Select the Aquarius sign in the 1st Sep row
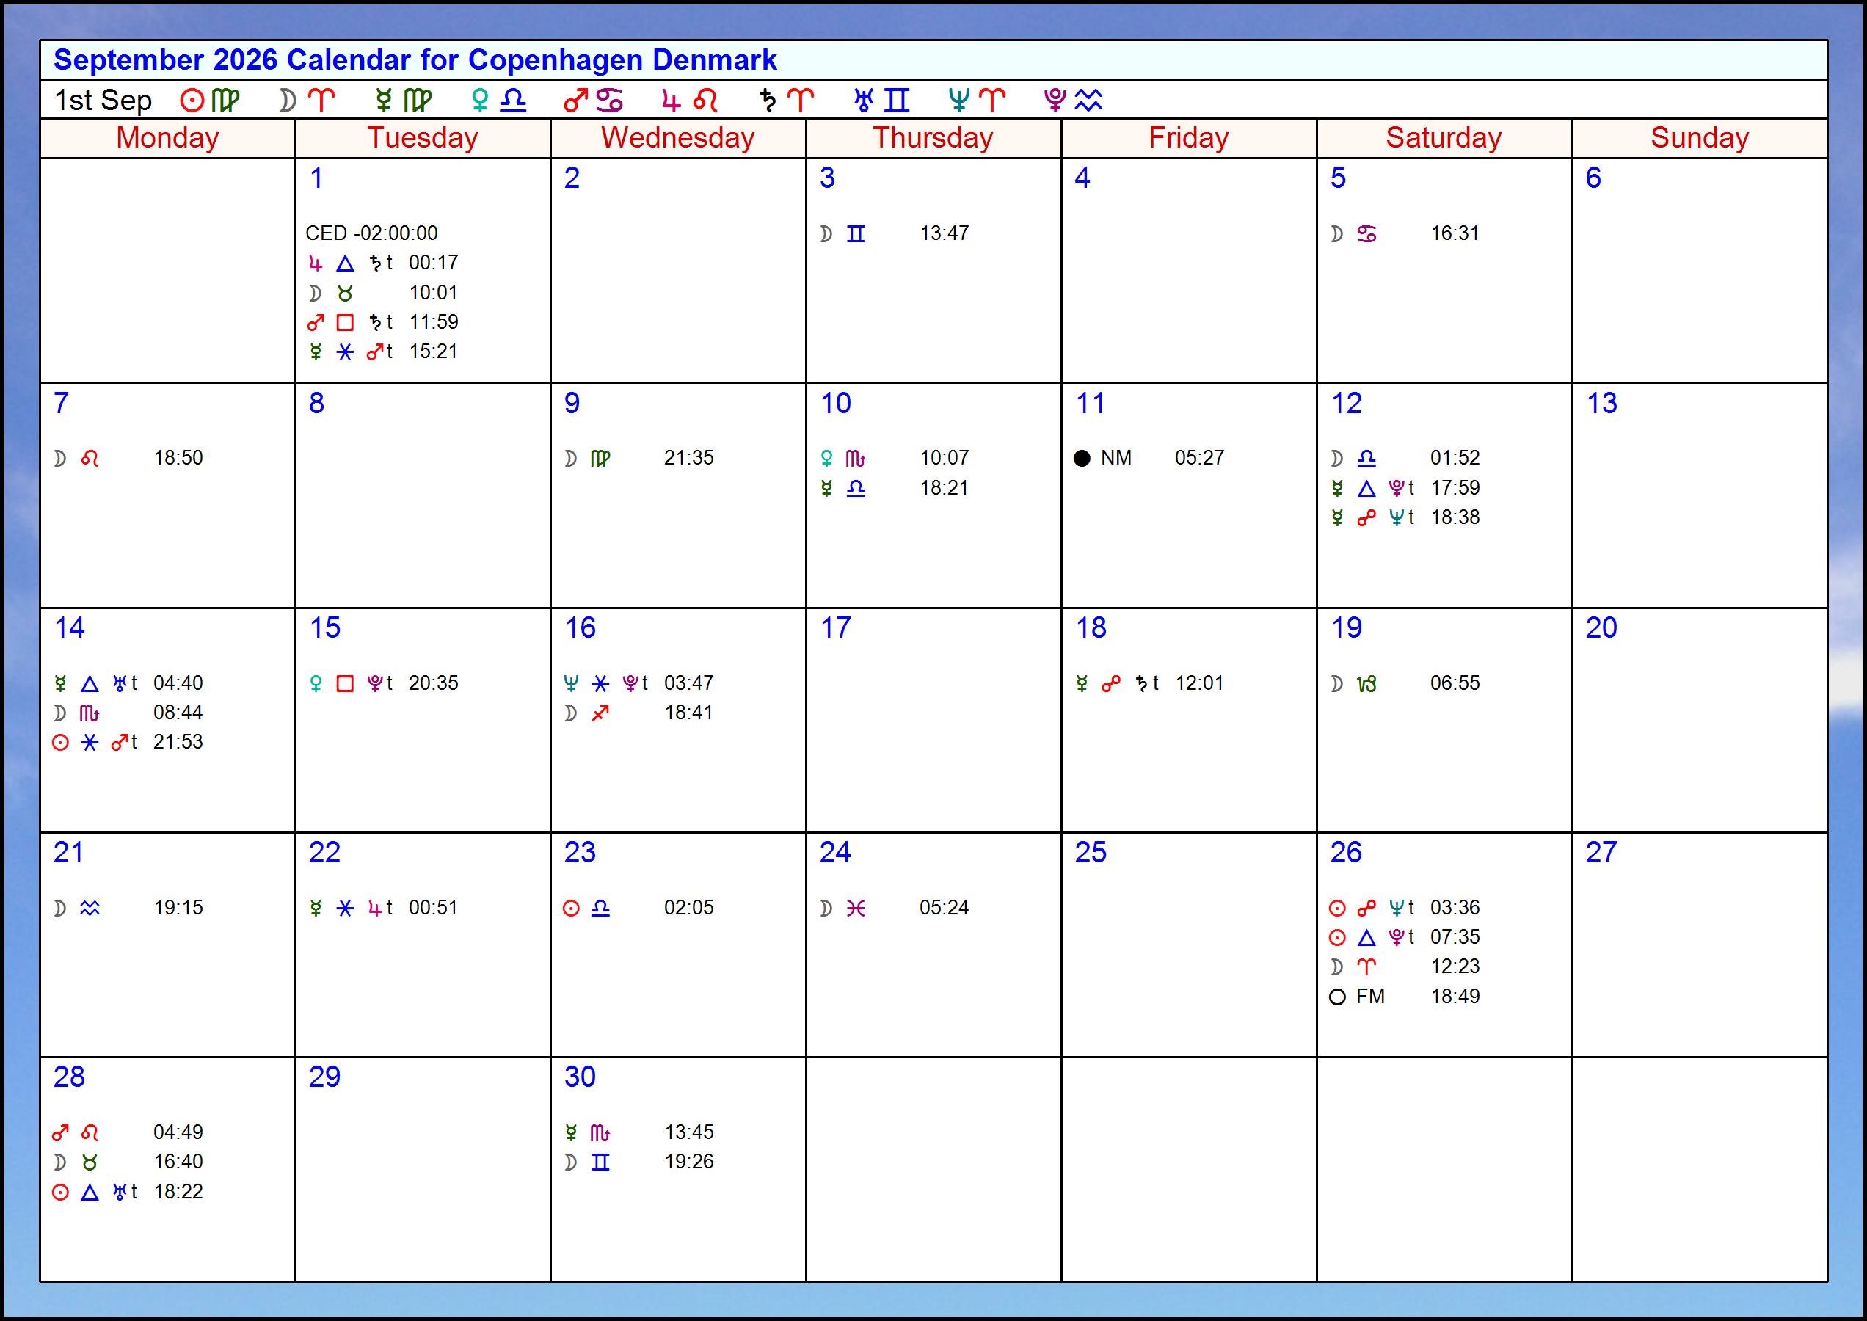Viewport: 1867px width, 1321px height. (x=1088, y=101)
